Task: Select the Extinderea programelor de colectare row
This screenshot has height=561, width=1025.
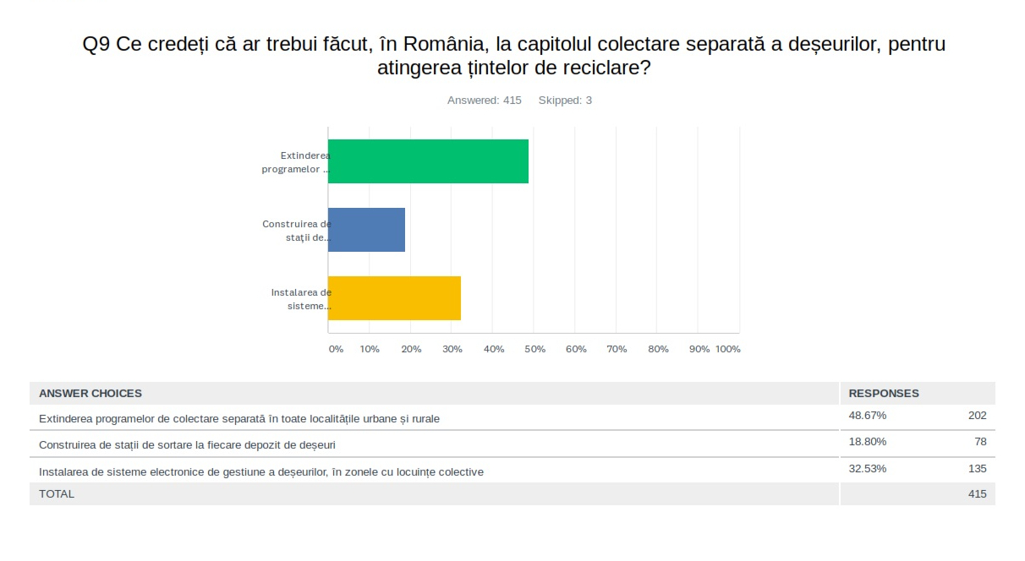Action: 239,418
